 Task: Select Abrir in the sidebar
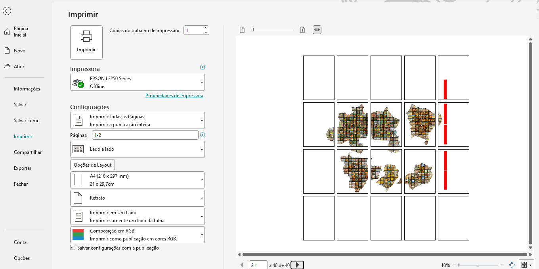point(19,67)
